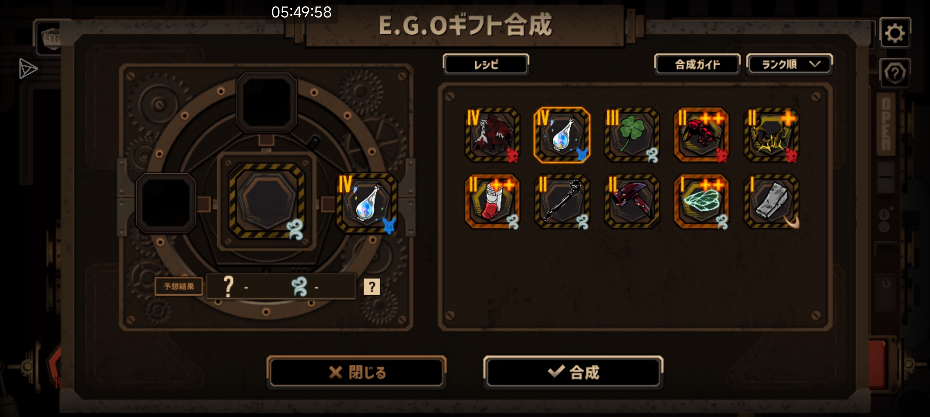Select the yellow lightning rank II gift
930x417 pixels.
[x=771, y=134]
